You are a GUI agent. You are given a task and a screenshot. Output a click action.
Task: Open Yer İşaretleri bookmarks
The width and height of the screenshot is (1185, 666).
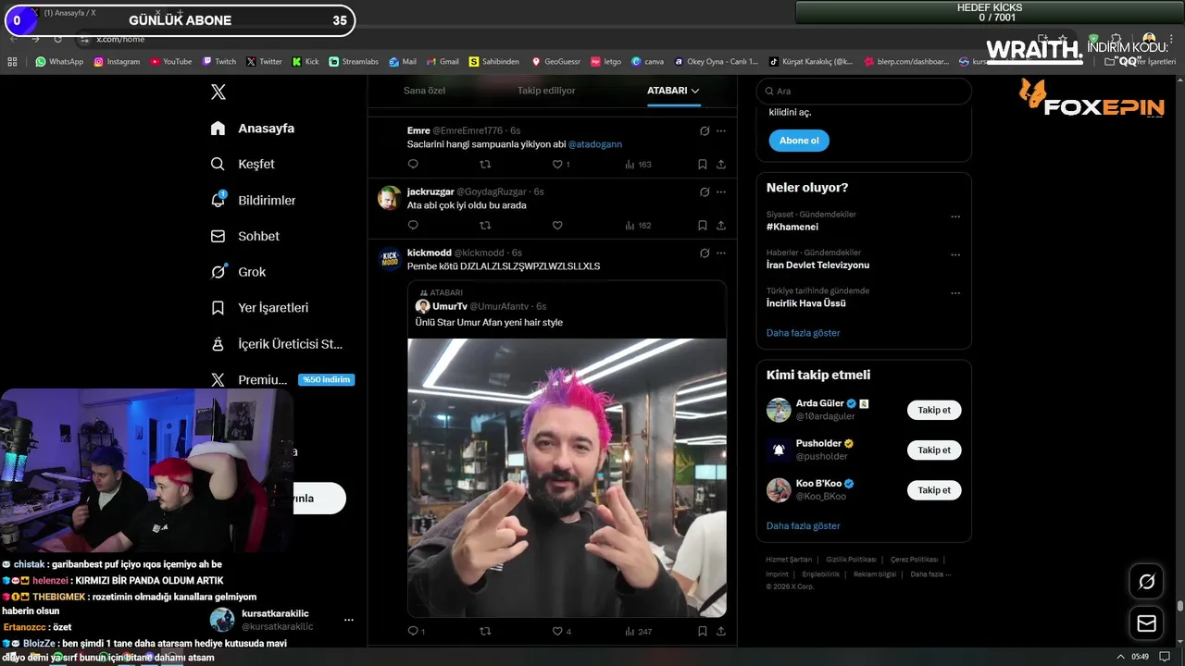pos(259,308)
